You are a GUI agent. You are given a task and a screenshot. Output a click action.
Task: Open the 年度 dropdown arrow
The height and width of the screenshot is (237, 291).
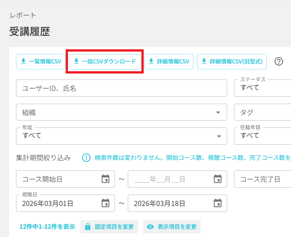pyautogui.click(x=219, y=137)
